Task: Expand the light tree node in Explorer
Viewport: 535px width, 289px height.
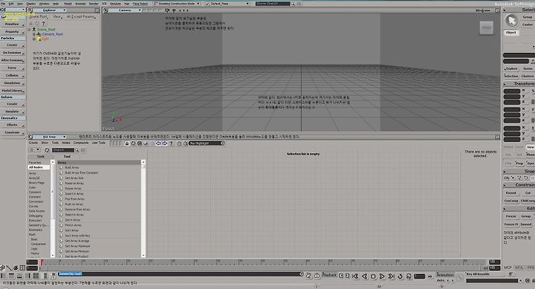Action: pyautogui.click(x=33, y=39)
